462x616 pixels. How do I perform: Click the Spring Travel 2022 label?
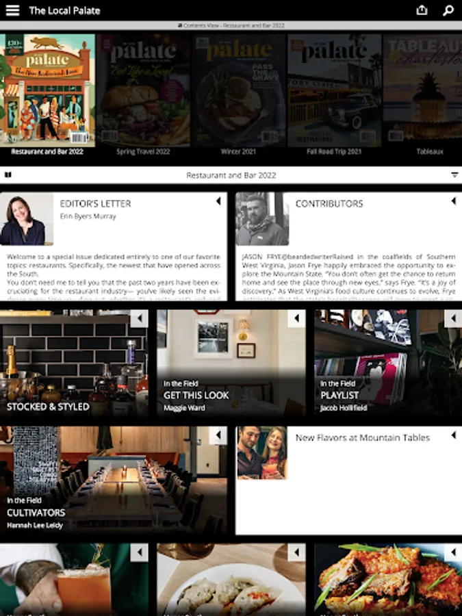[x=144, y=152]
